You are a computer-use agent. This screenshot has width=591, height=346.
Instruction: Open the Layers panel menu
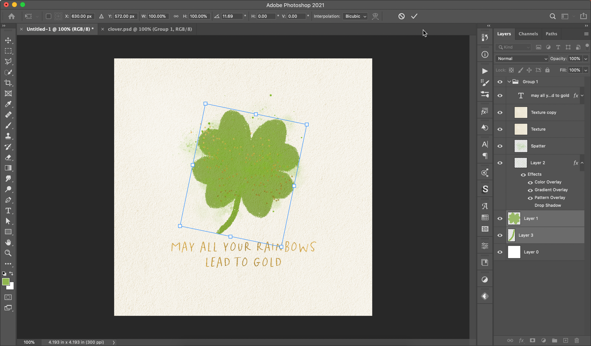pyautogui.click(x=586, y=34)
